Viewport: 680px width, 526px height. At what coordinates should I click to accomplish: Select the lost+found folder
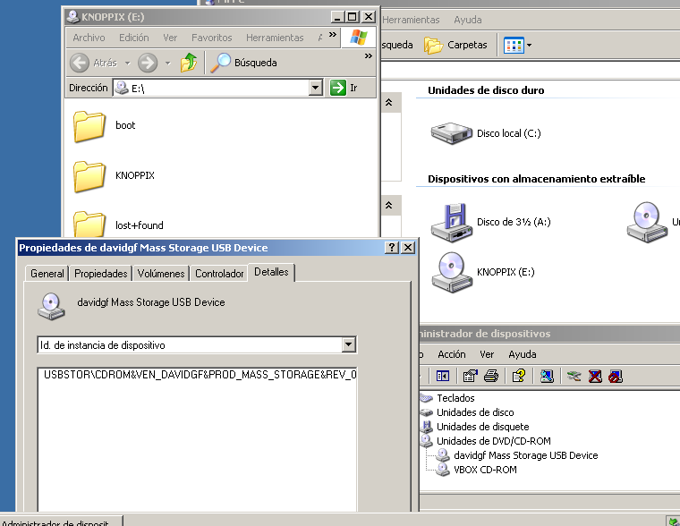pyautogui.click(x=118, y=225)
